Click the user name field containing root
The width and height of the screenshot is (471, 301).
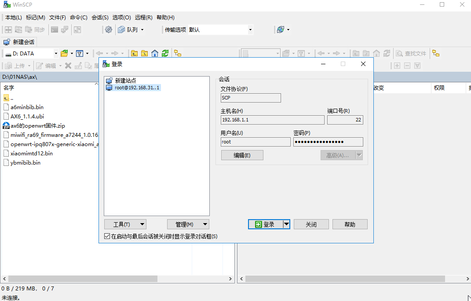(256, 142)
